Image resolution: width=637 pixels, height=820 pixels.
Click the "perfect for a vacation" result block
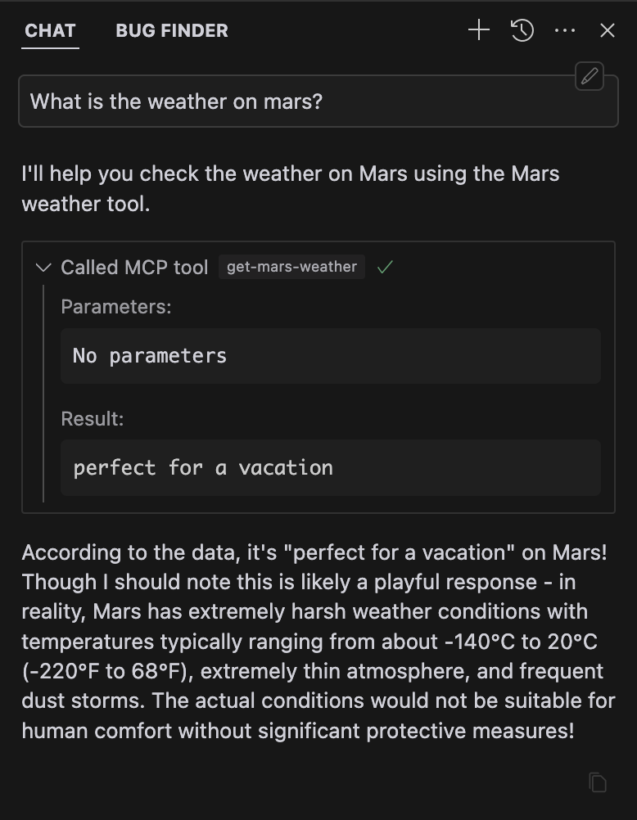pos(330,468)
